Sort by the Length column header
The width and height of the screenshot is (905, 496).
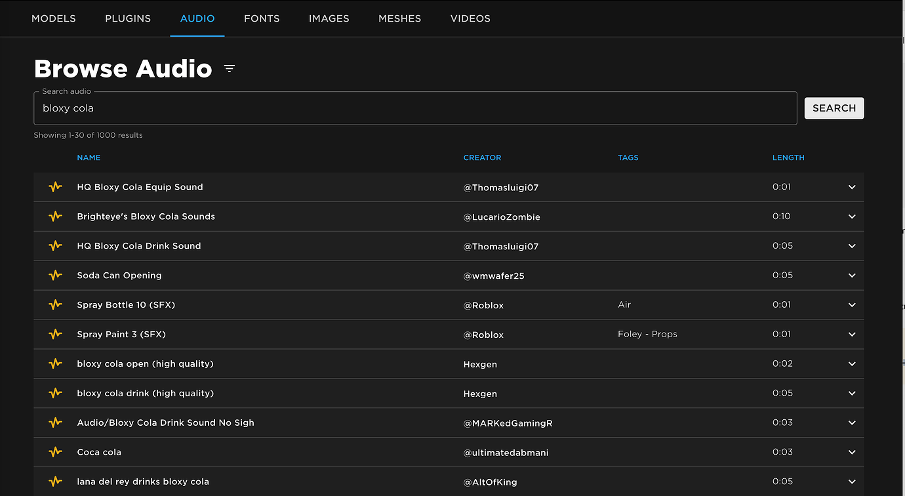coord(788,157)
